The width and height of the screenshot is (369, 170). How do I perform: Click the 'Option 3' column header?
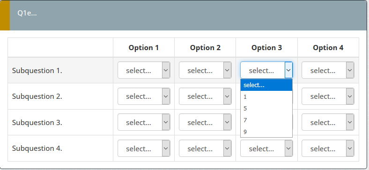tap(266, 48)
